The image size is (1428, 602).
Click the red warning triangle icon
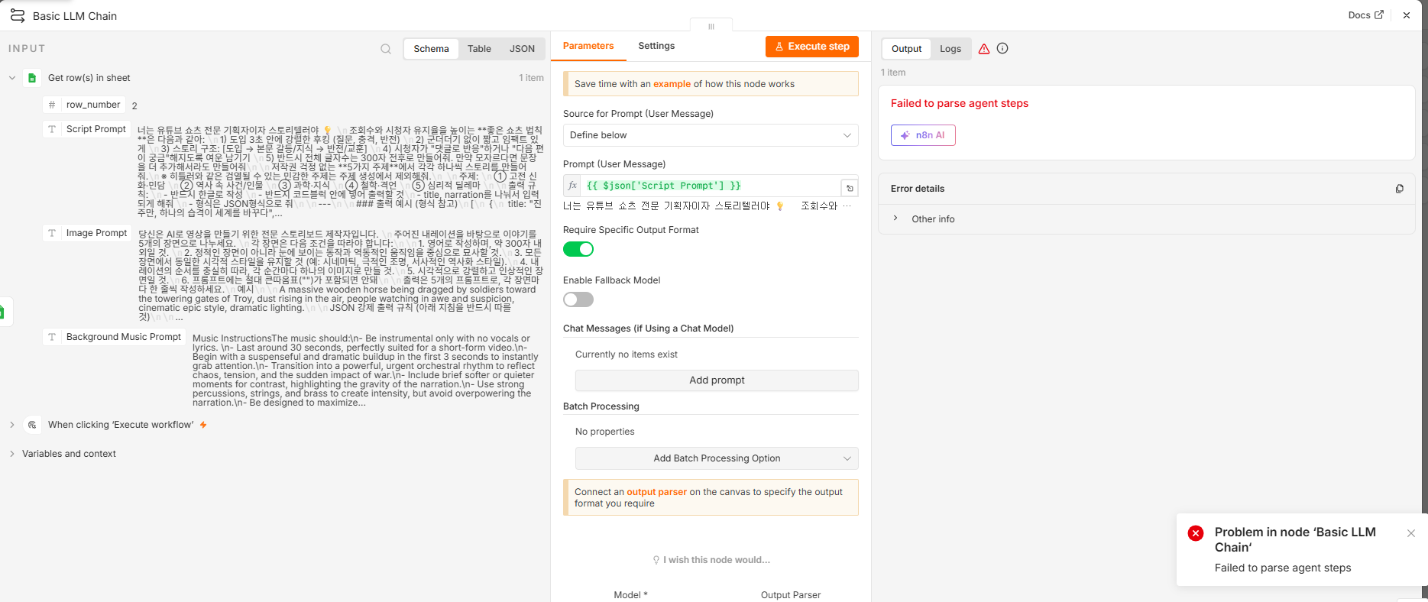click(x=984, y=49)
